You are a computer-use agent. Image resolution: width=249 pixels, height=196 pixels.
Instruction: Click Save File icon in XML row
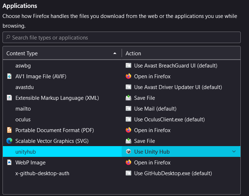pos(128,98)
